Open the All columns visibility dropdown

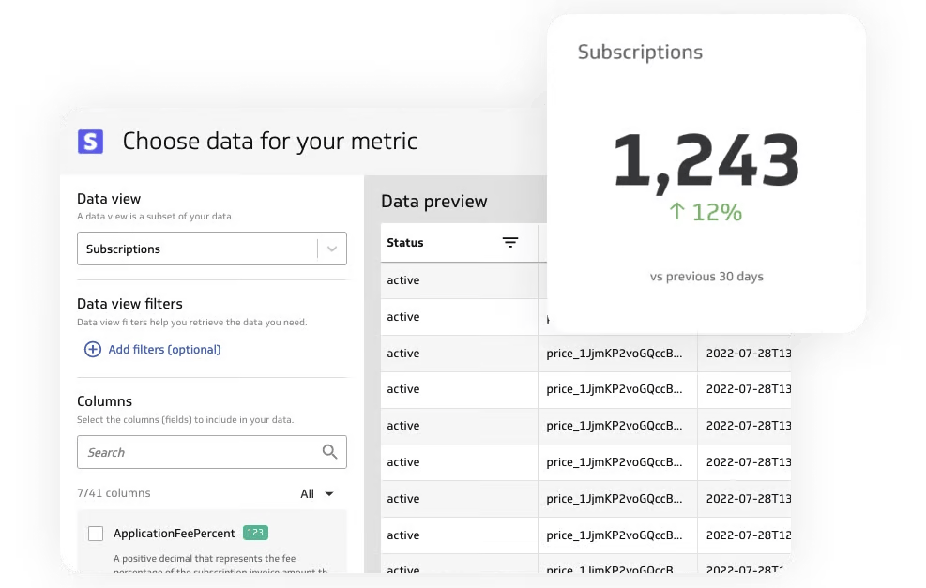312,493
